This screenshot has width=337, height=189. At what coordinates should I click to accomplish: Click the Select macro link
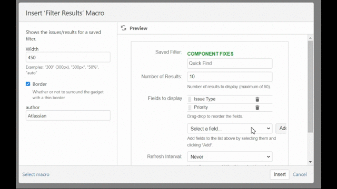click(x=36, y=174)
